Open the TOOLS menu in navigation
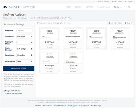The height and width of the screenshot is (108, 136). tap(118, 7)
